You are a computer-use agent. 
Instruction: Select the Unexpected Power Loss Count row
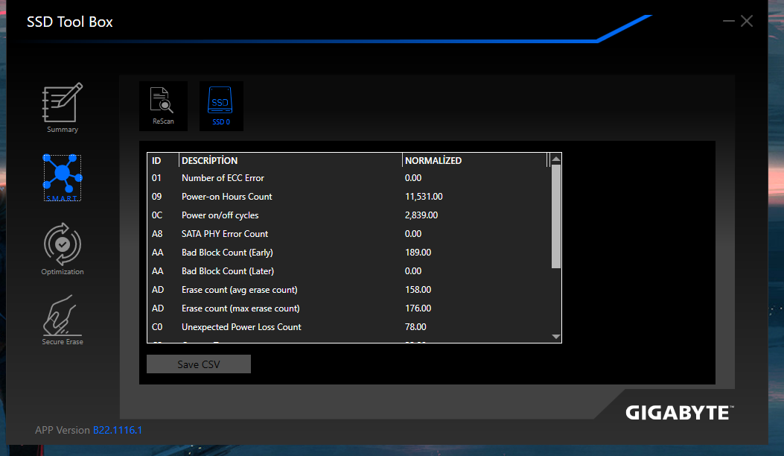tap(348, 327)
